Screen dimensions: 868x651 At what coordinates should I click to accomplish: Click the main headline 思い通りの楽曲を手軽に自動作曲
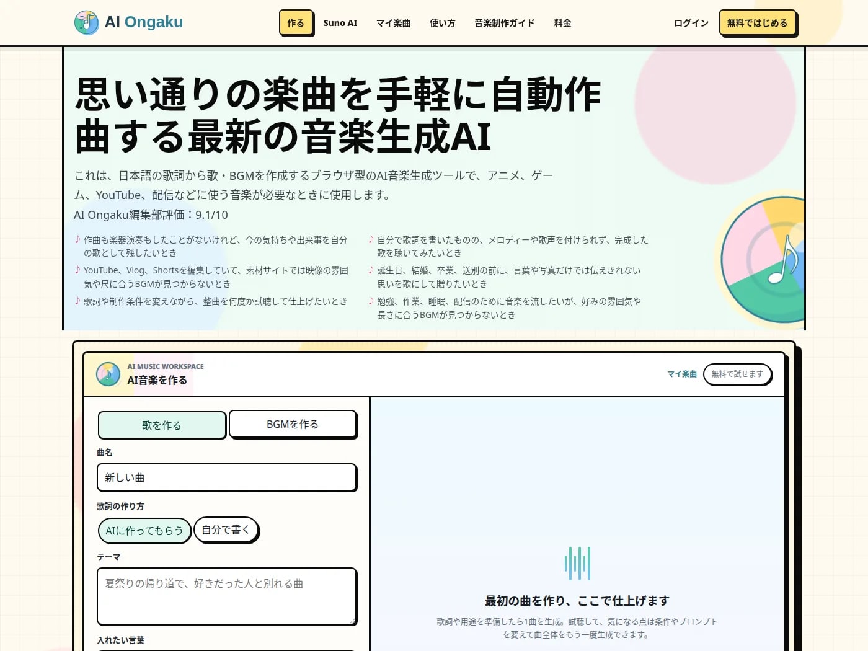pyautogui.click(x=339, y=115)
